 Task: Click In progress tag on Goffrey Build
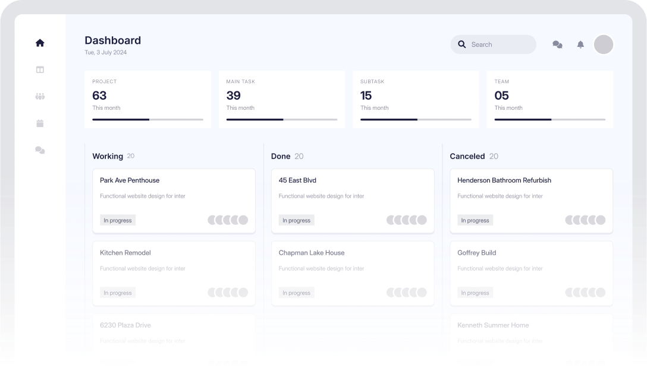tap(475, 293)
